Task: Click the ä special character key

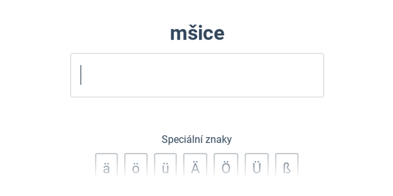Action: point(106,166)
